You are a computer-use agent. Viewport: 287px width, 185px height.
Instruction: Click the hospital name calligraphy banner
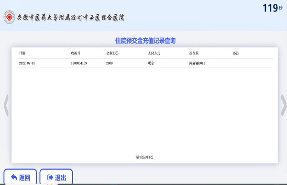point(71,18)
